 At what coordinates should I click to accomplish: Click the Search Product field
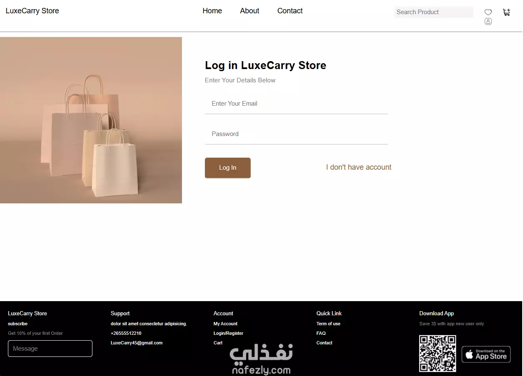[x=433, y=12]
